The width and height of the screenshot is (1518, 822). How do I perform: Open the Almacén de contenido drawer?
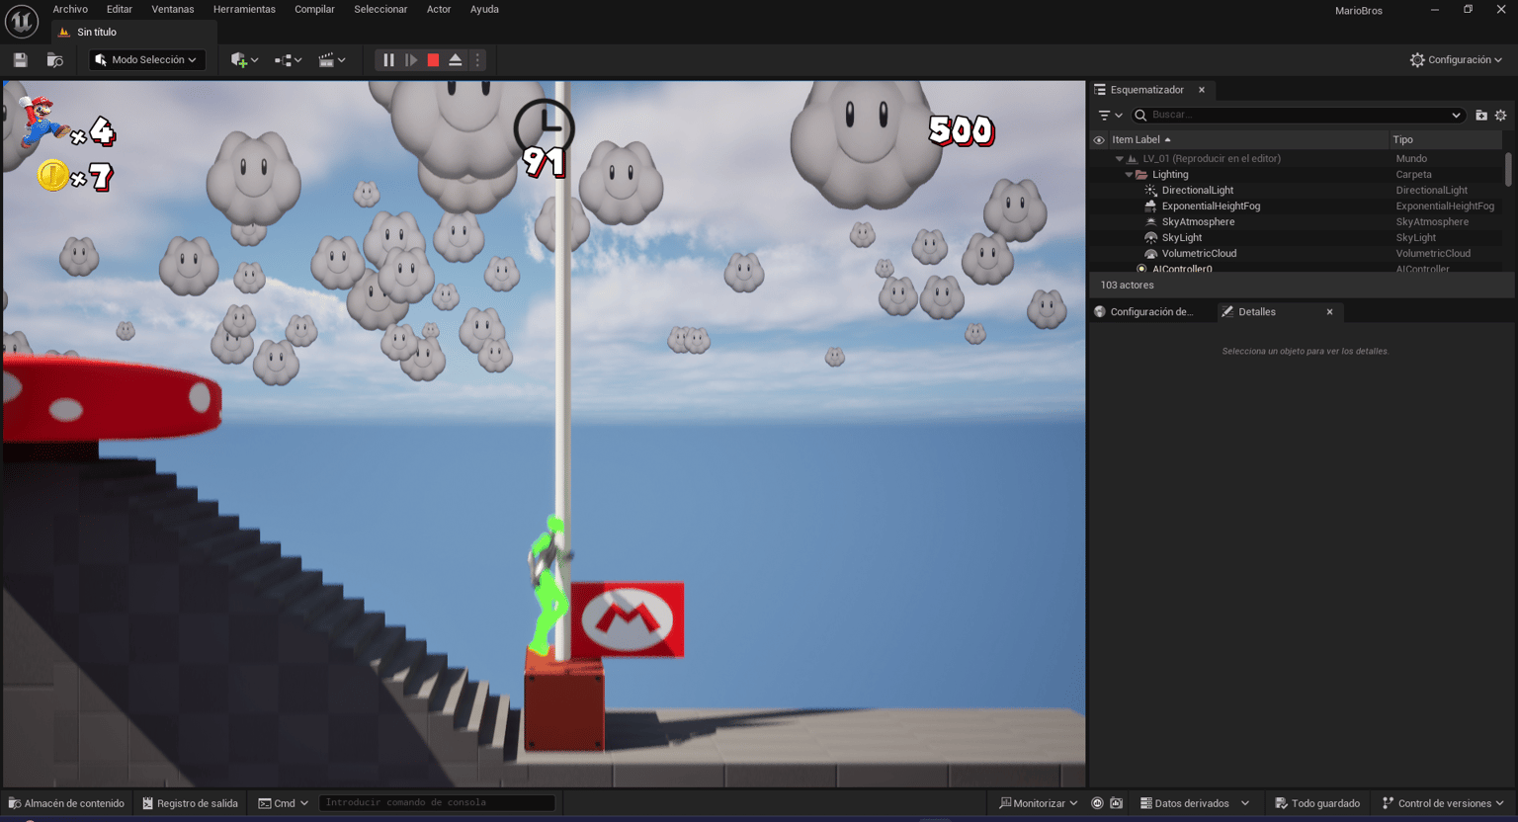(66, 803)
